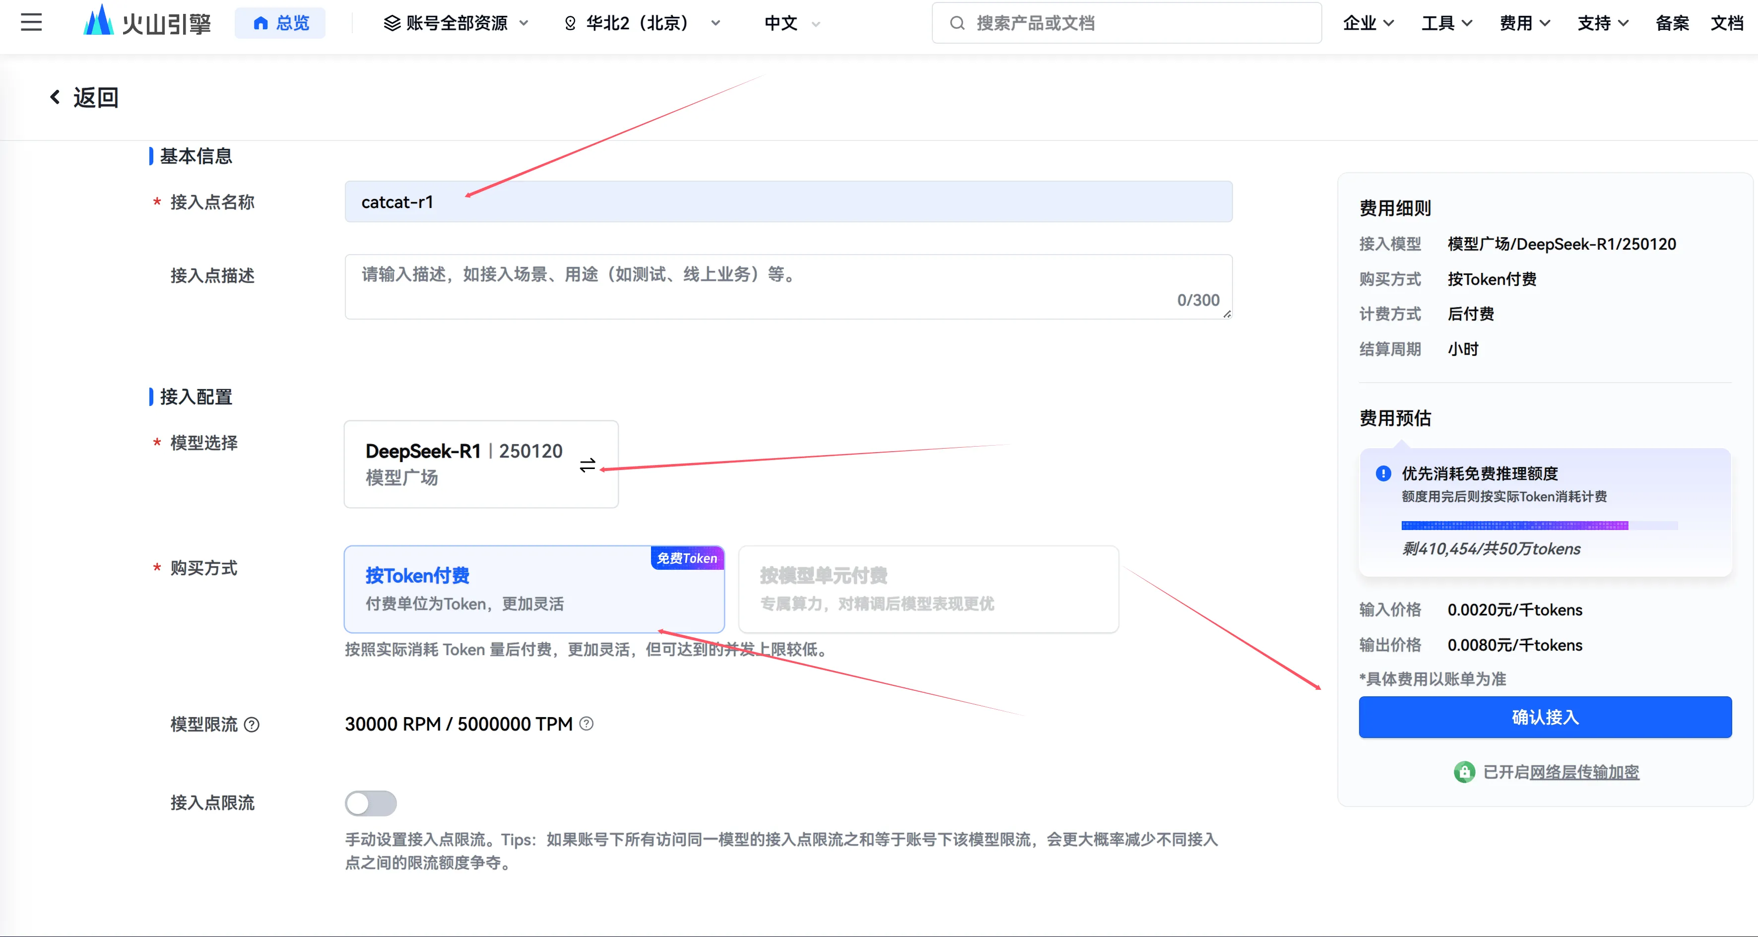This screenshot has height=937, width=1758.
Task: Show help for 模型限流 label
Action: [x=252, y=725]
